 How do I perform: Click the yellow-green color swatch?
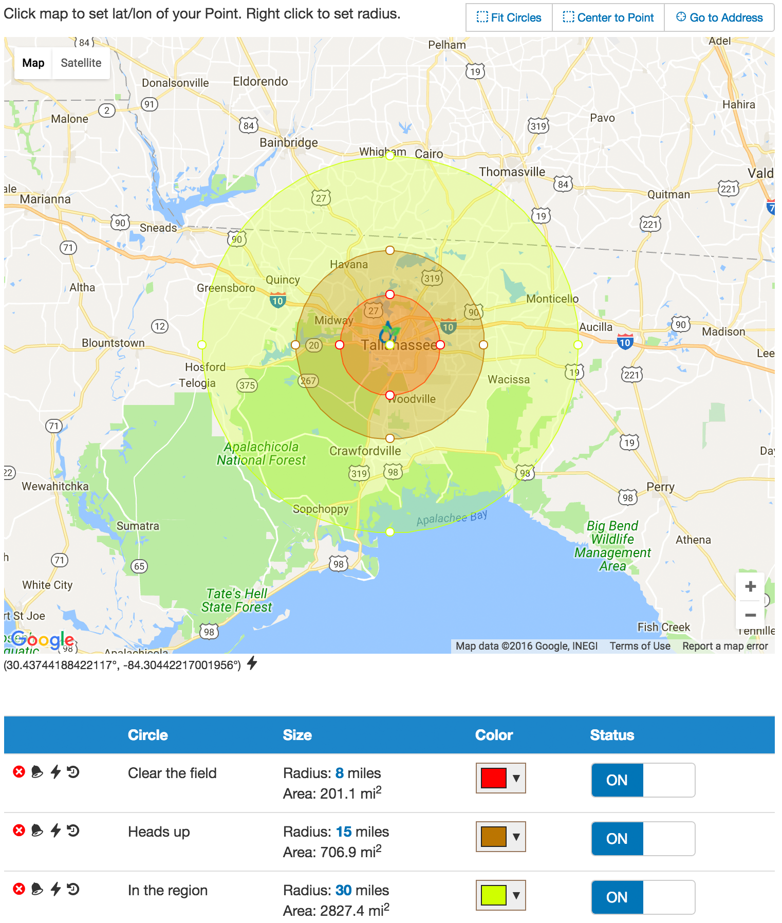tap(494, 895)
